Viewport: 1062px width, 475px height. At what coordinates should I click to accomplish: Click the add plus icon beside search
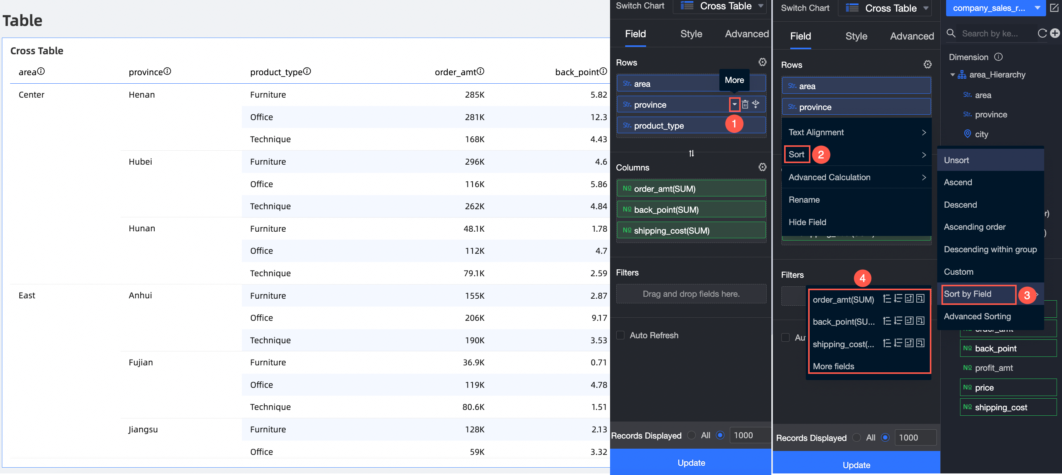(1055, 33)
